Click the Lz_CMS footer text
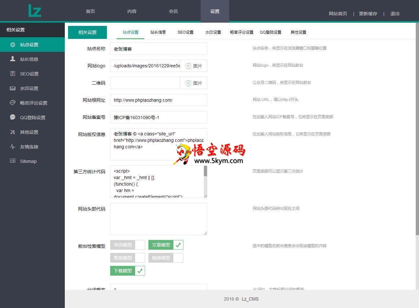The width and height of the screenshot is (419, 308). coord(250,299)
